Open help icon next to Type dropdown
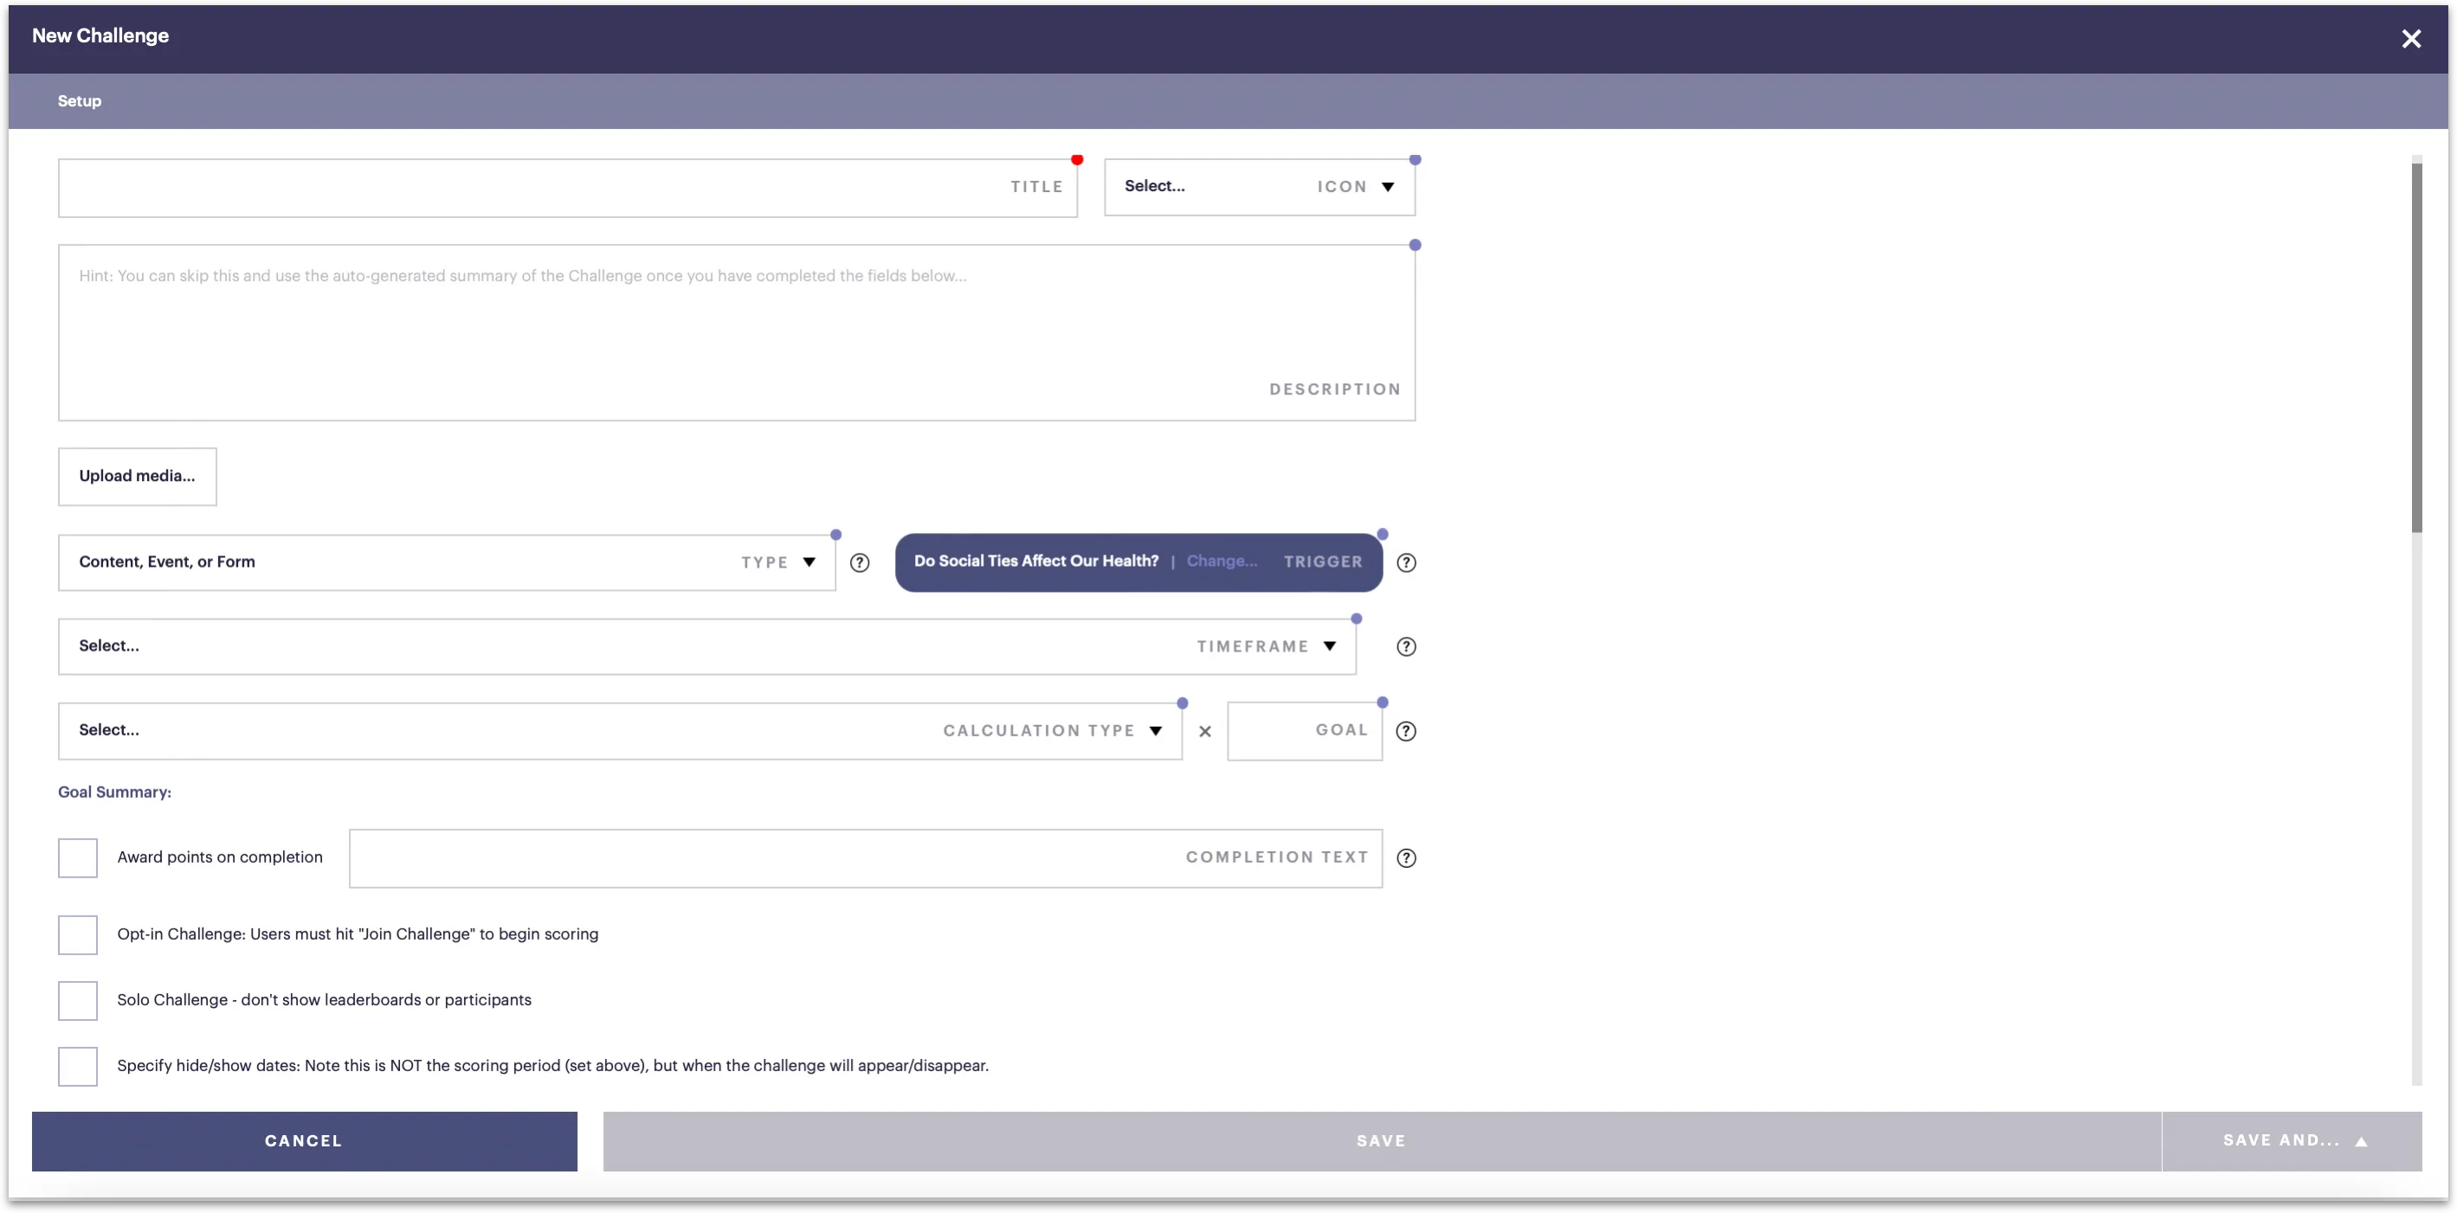Viewport: 2457px width, 1213px height. click(860, 562)
